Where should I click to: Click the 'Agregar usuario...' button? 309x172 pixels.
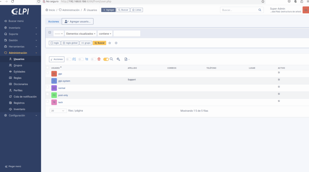click(78, 21)
